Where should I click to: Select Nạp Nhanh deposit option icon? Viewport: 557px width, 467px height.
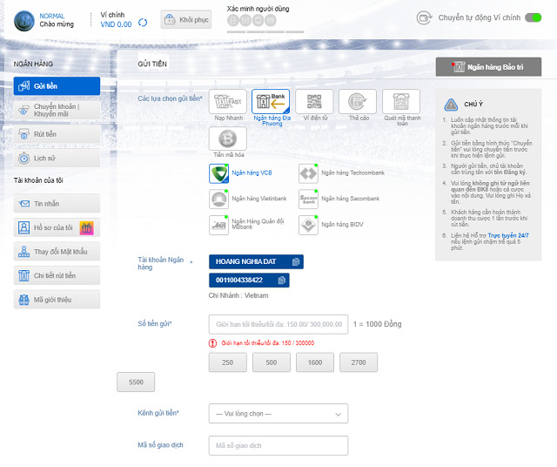(x=228, y=101)
